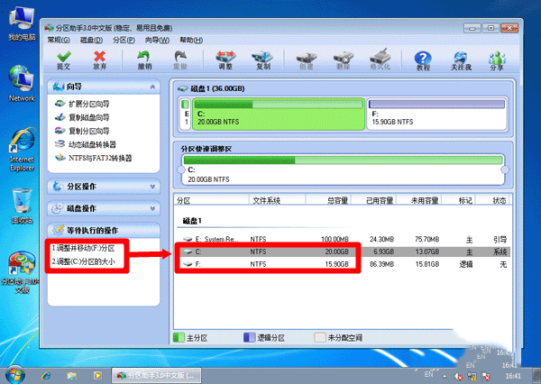Sort by the 文件系统 column header

click(277, 200)
